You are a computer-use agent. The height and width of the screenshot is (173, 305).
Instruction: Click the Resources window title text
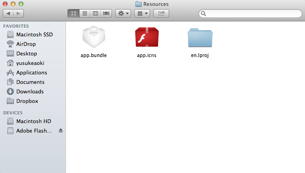tap(156, 4)
